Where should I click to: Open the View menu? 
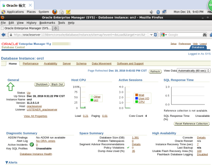20,23
